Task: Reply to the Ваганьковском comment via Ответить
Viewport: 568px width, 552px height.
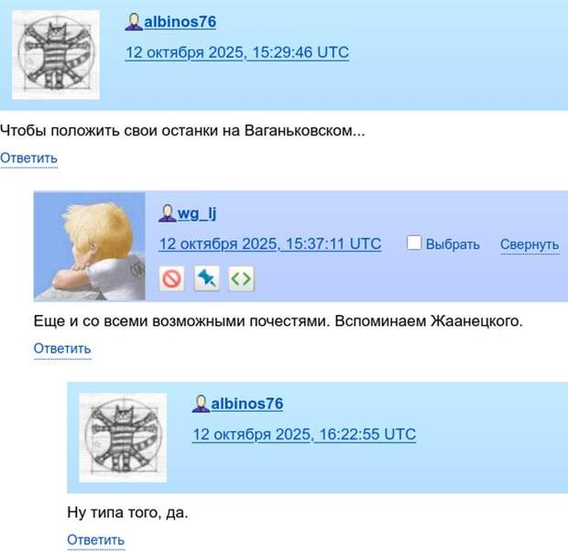Action: (28, 158)
